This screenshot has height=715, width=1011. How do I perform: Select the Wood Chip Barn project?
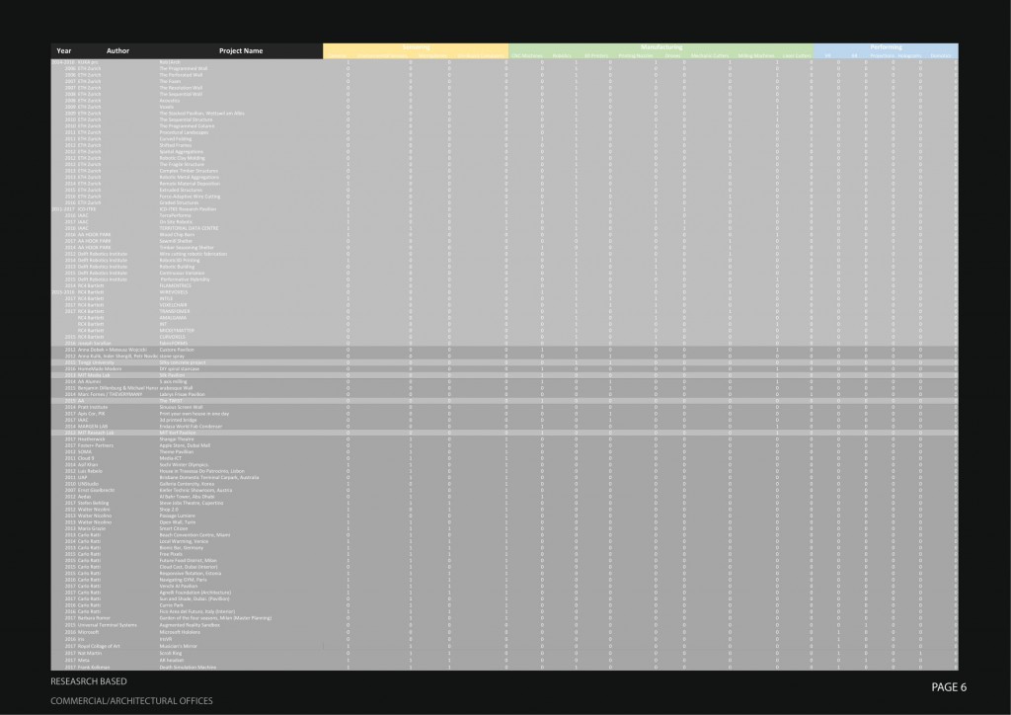coord(179,234)
